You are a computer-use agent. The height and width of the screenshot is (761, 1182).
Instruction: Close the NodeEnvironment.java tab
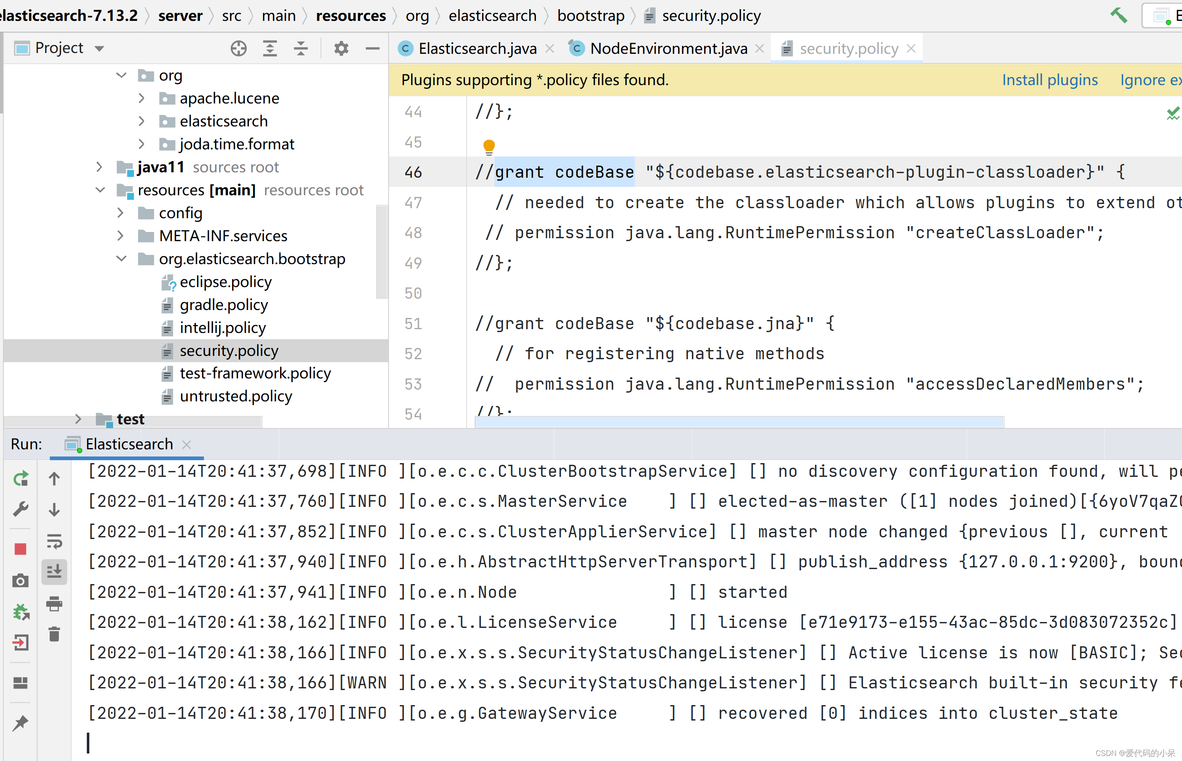pos(760,48)
